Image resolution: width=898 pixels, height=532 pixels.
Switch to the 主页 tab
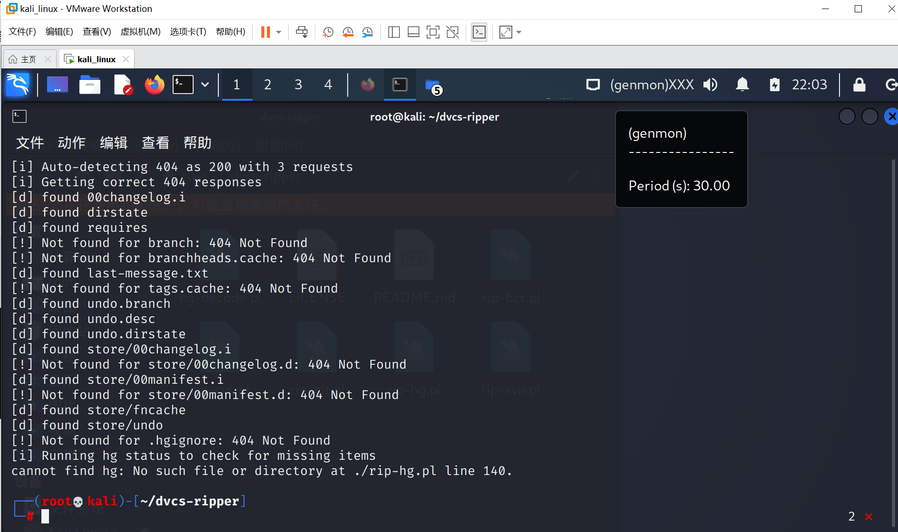(29, 59)
